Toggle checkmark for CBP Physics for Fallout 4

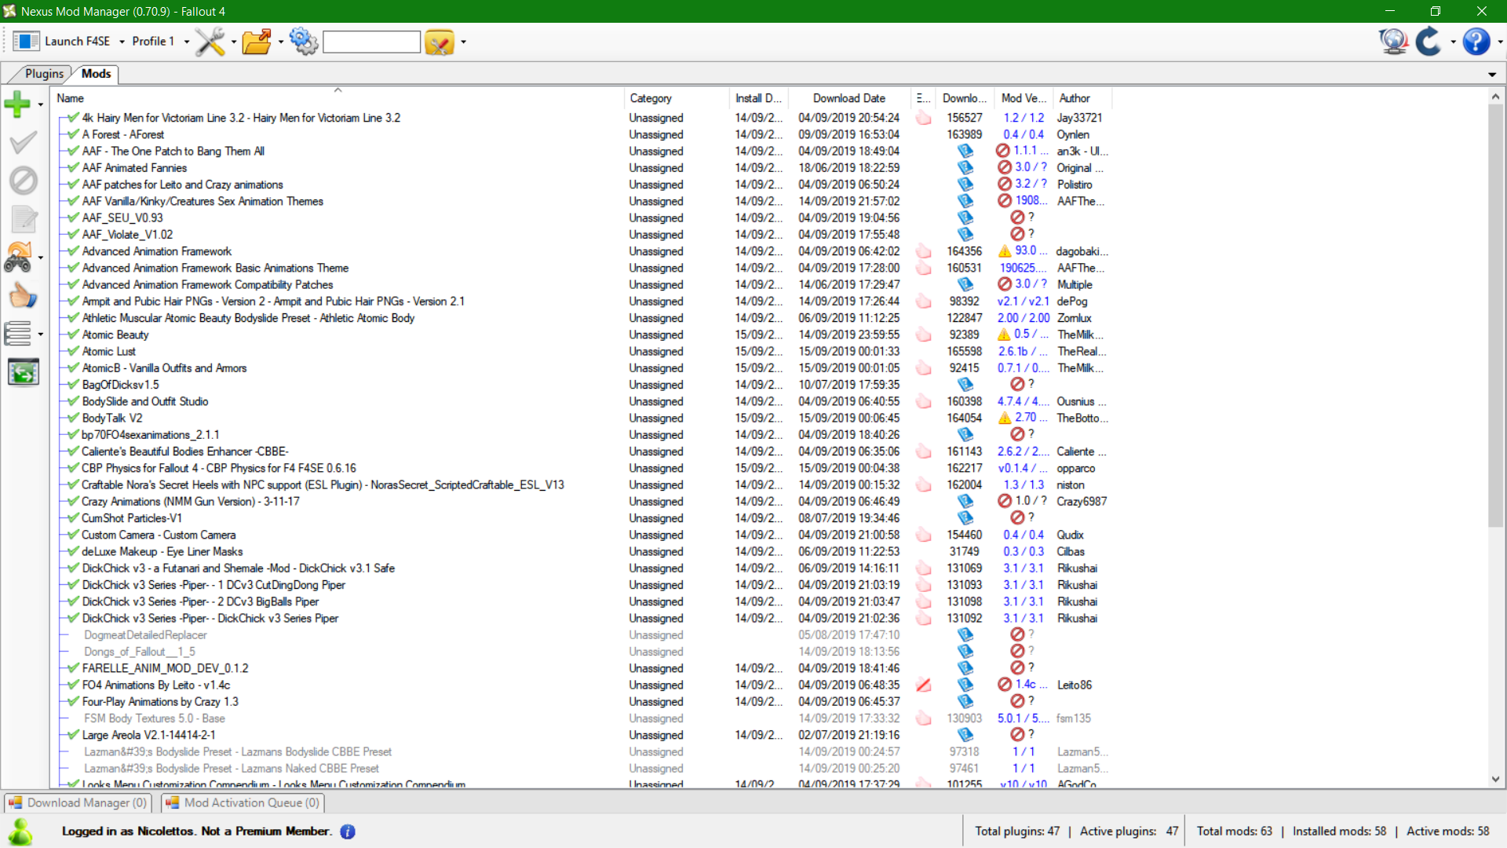pos(74,468)
